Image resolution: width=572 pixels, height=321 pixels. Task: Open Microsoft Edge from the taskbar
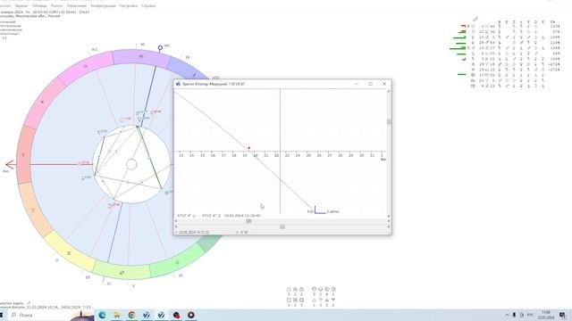(x=102, y=315)
